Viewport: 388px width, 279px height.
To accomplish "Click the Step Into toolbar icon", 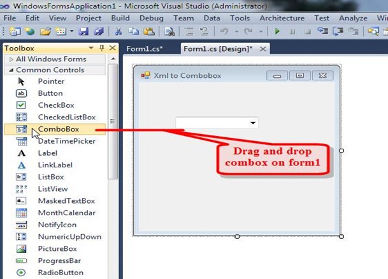I will tap(323, 31).
